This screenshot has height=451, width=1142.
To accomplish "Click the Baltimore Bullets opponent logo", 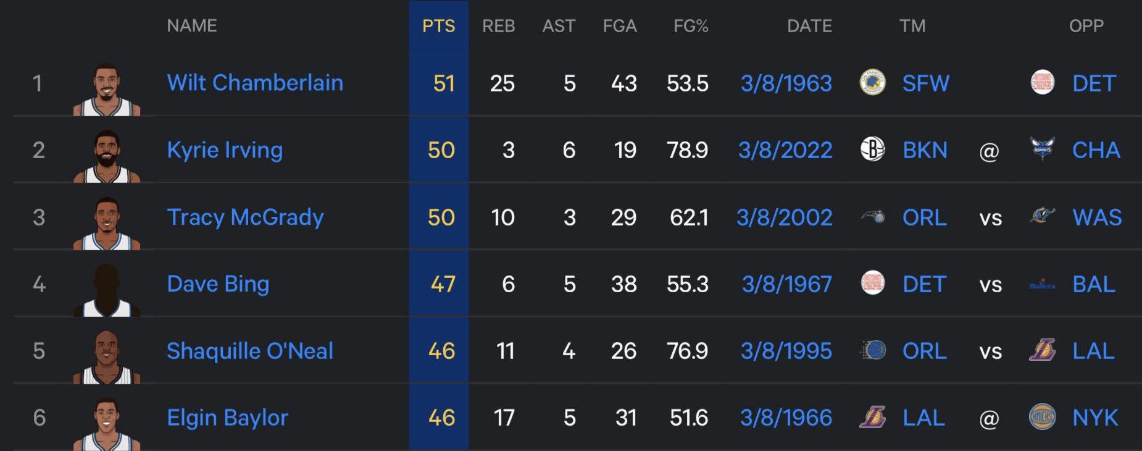I will (1043, 285).
